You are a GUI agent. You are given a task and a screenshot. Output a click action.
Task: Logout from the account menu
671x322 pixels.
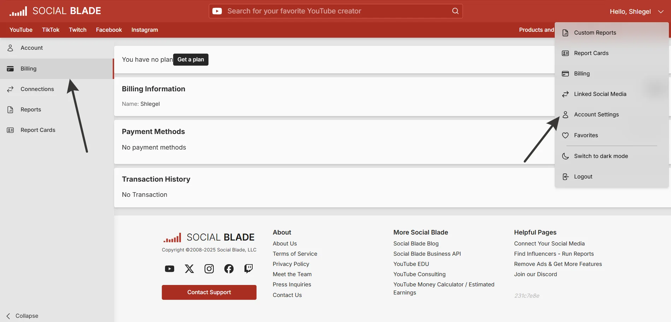pos(583,176)
